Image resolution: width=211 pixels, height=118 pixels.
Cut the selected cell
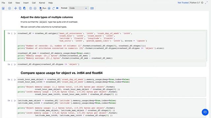(x=15, y=8)
